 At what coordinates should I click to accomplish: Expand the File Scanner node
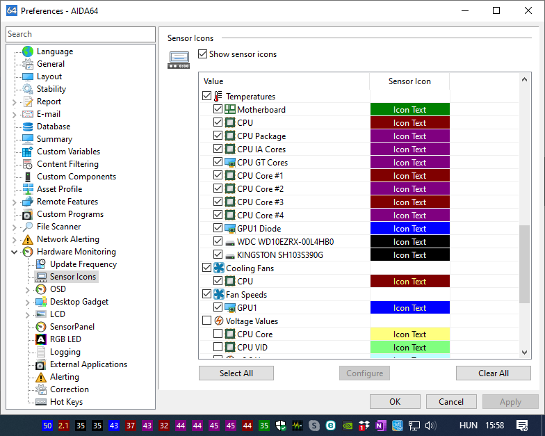point(14,227)
